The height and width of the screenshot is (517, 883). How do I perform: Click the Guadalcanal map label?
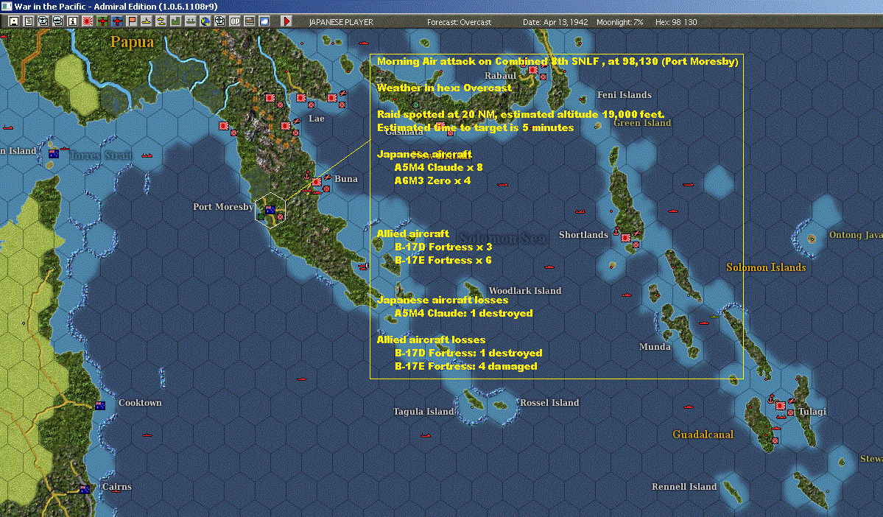pos(703,435)
